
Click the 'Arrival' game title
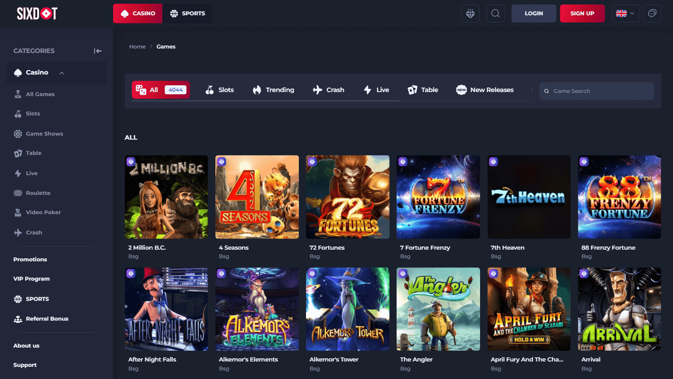tap(591, 360)
